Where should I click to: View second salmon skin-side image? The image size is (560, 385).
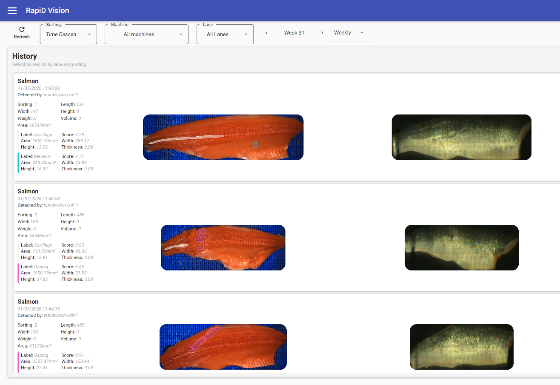click(x=462, y=247)
